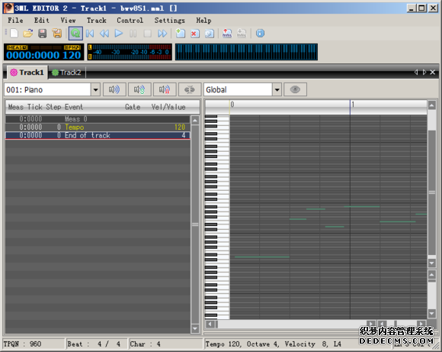Click the TPQN : 960 status field
This screenshot has width=442, height=352.
coord(34,344)
